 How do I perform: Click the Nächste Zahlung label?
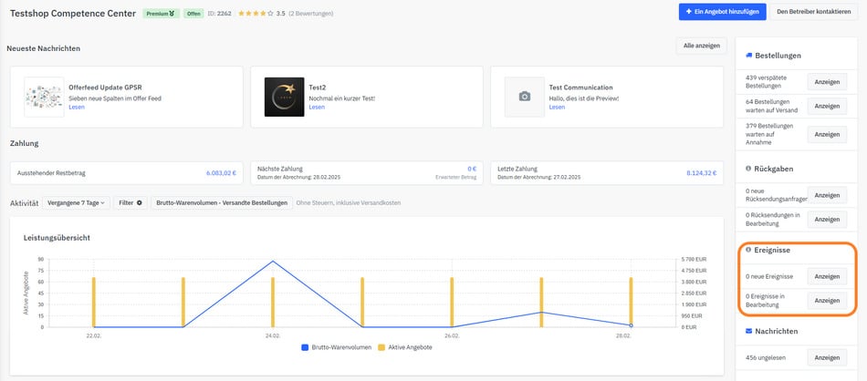(280, 169)
